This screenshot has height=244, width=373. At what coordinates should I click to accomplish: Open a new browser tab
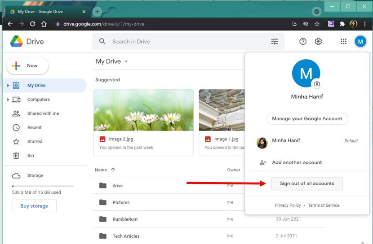point(97,11)
